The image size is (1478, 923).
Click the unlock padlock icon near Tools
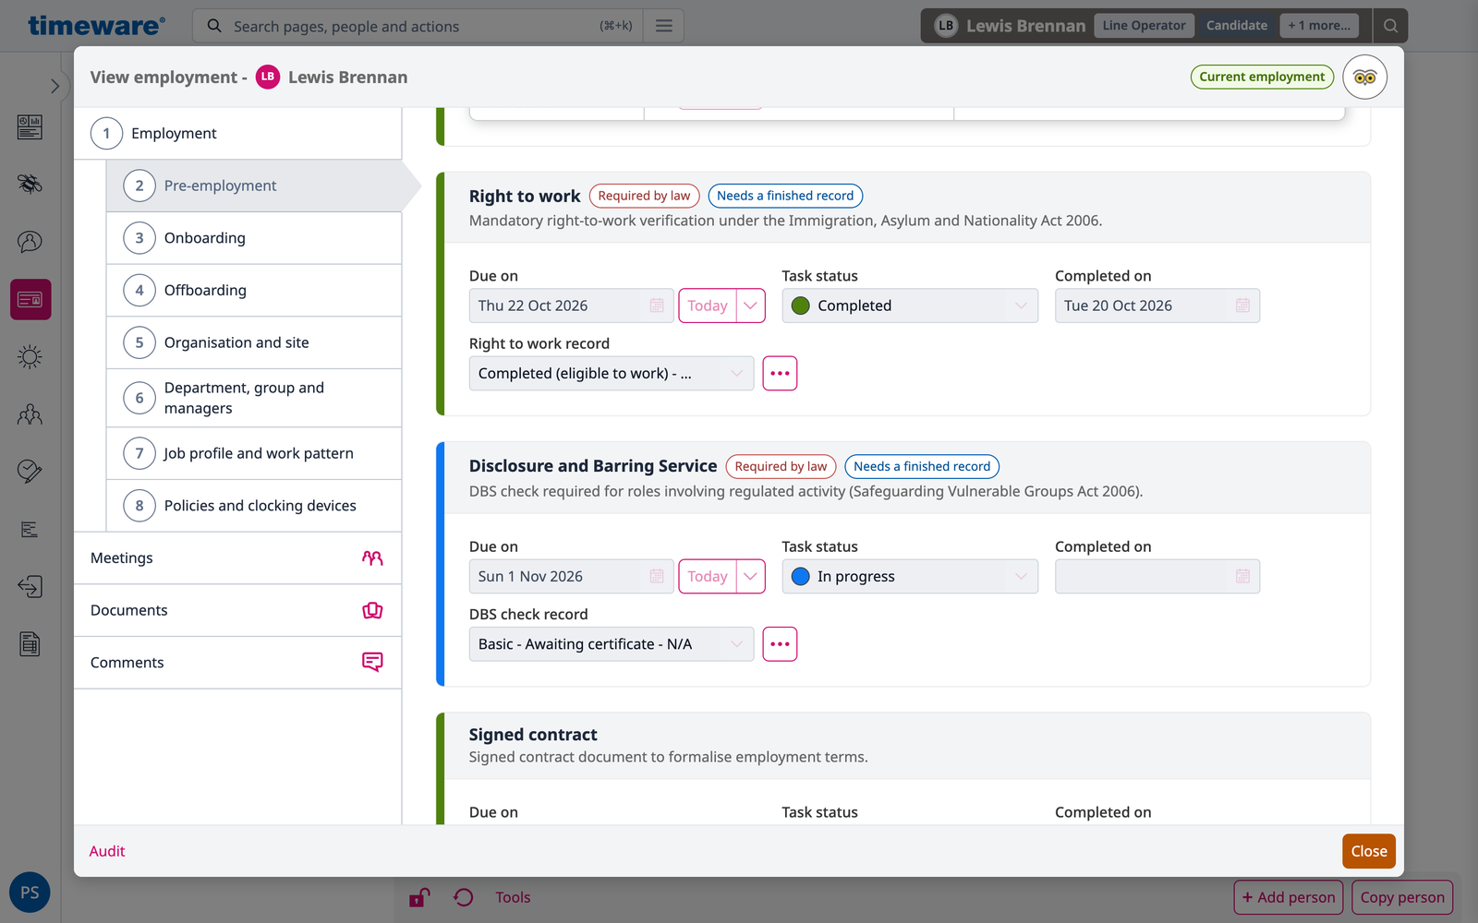[x=419, y=897]
